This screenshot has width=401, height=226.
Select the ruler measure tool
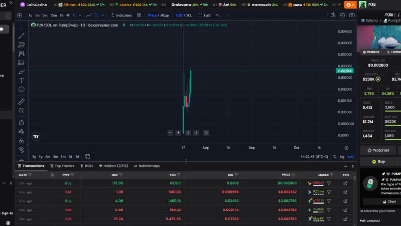(21, 102)
